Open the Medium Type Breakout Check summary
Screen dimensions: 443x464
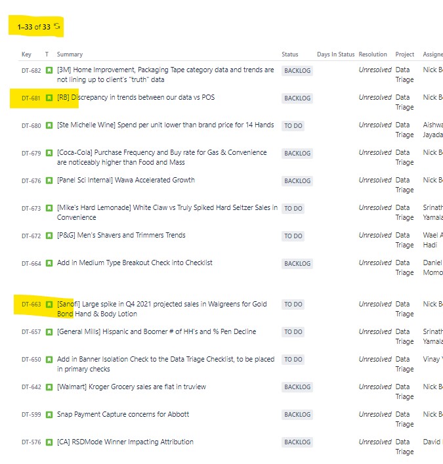[x=135, y=263]
